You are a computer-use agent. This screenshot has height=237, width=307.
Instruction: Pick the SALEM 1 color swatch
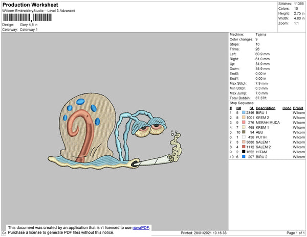tap(244, 142)
